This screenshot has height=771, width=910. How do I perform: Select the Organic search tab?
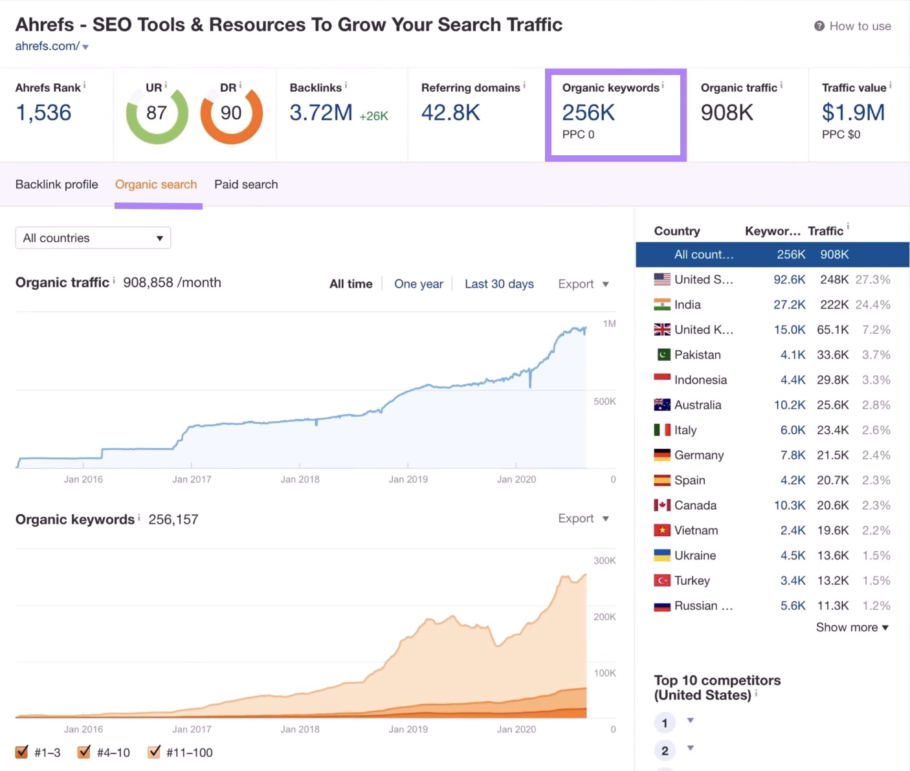tap(156, 184)
